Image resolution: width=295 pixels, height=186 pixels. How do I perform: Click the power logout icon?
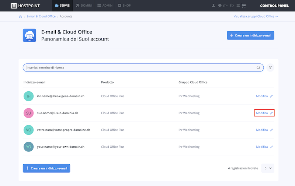(x=232, y=6)
